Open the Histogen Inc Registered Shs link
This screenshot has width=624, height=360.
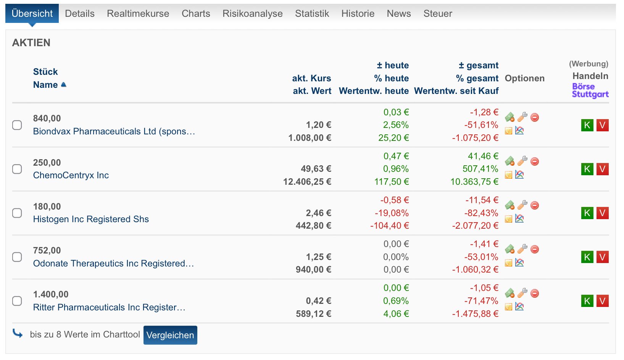[x=91, y=219]
